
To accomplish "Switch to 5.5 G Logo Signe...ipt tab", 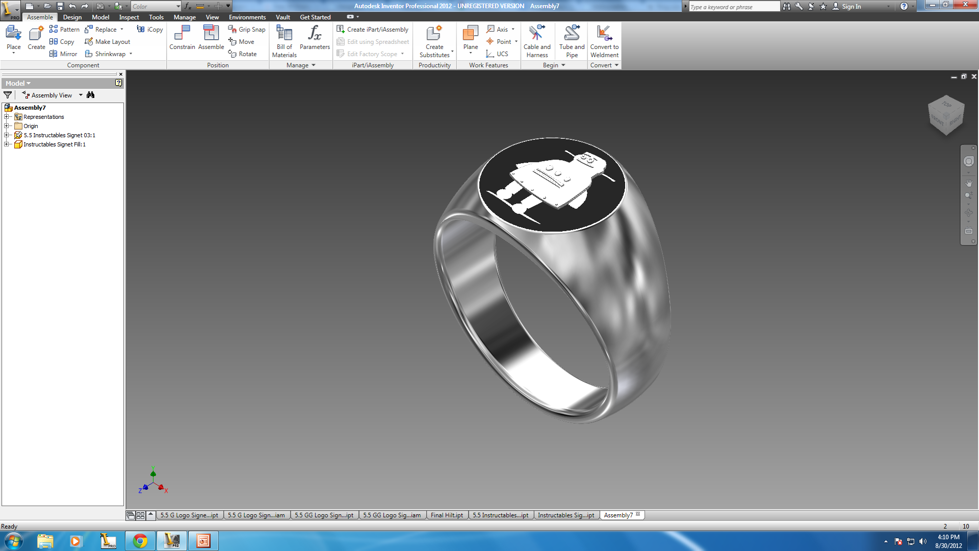I will point(189,515).
